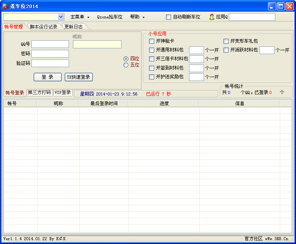The image size is (296, 244).
Task: Switch to the 帐号管理 tab
Action: pyautogui.click(x=13, y=26)
